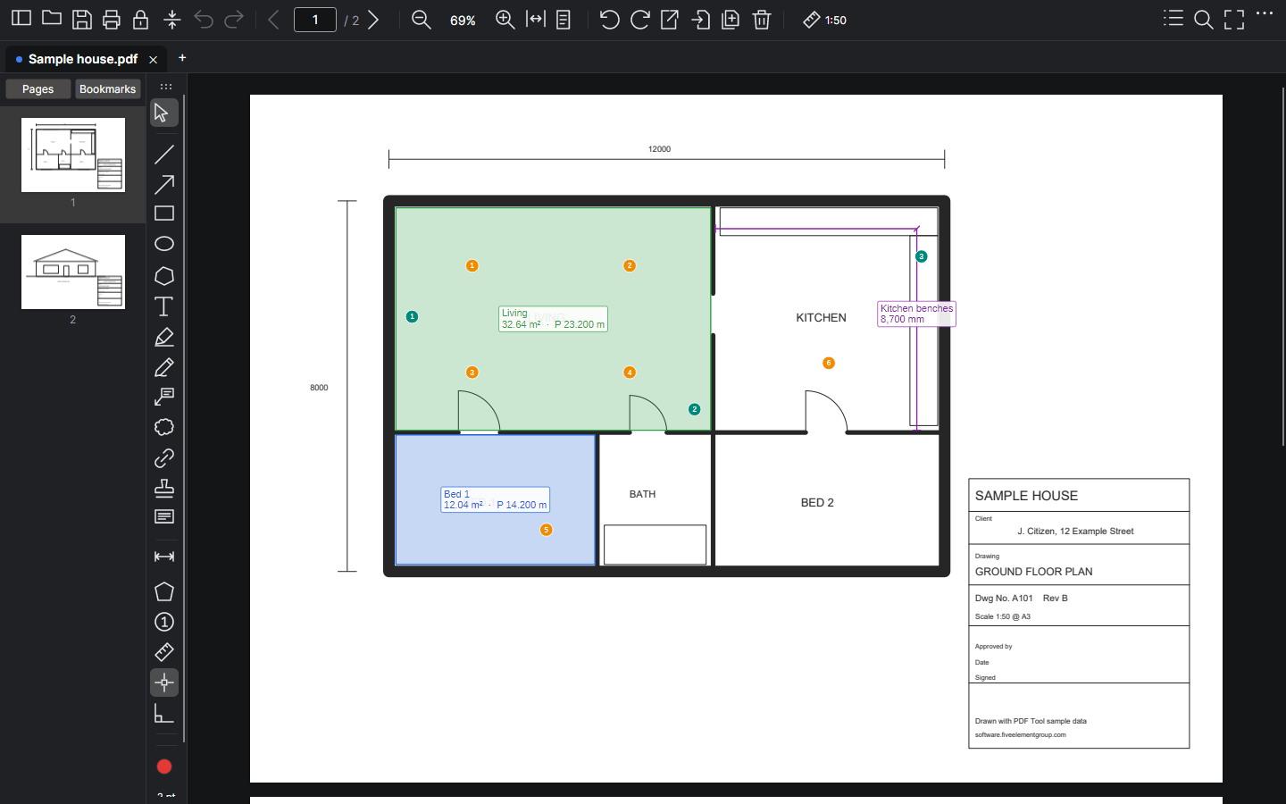Click the Living area measurement label
Screen dimensions: 1286x804
553,319
